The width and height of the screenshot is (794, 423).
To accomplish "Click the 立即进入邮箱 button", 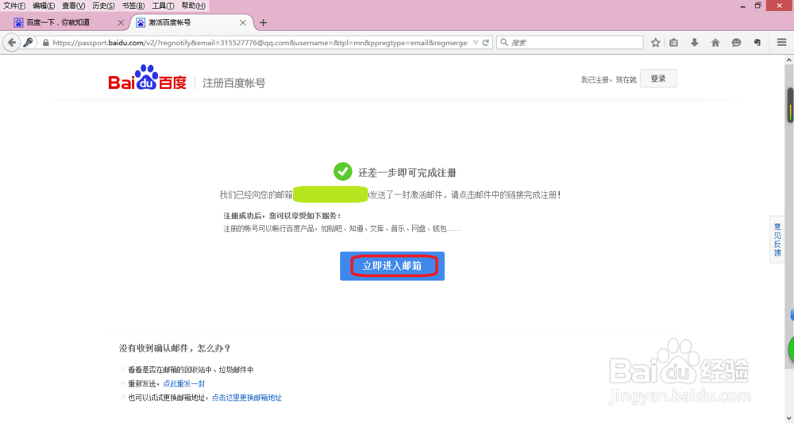I will click(x=392, y=266).
